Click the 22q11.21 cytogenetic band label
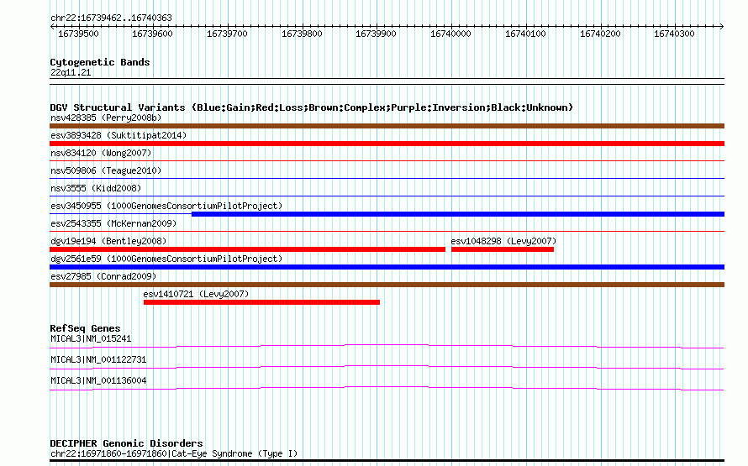Screen dimensions: 748x466 click(x=71, y=72)
